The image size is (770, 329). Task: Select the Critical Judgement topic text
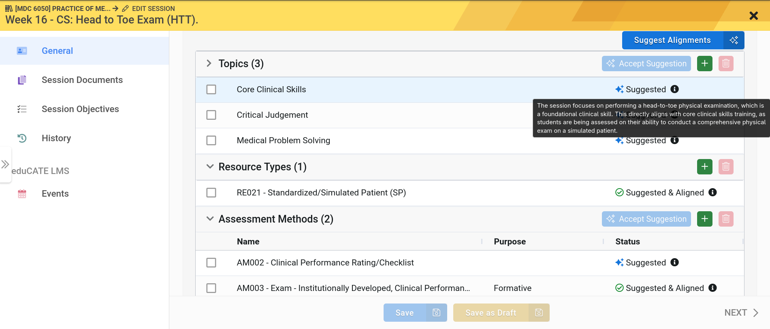272,115
